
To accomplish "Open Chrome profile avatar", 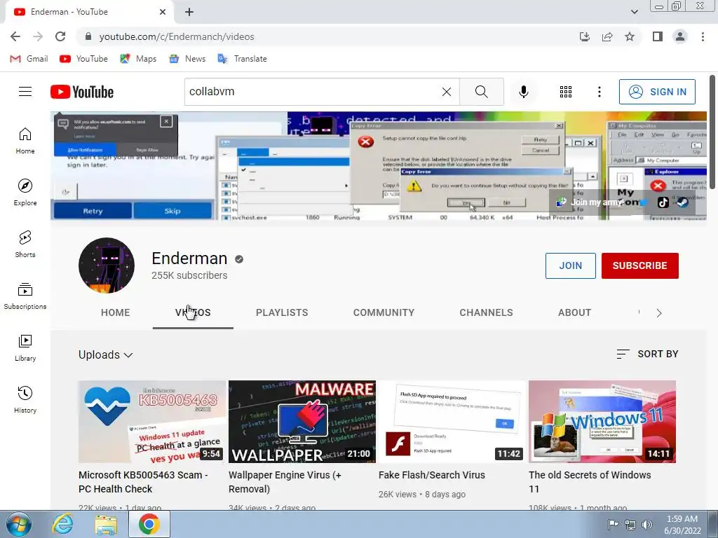I will coord(680,36).
